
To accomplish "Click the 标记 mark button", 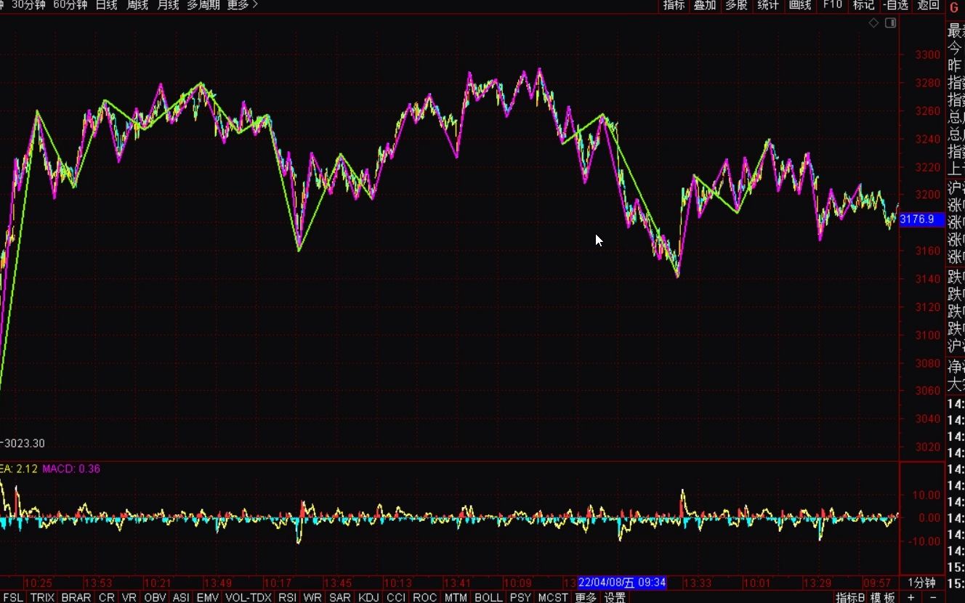I will click(x=864, y=5).
